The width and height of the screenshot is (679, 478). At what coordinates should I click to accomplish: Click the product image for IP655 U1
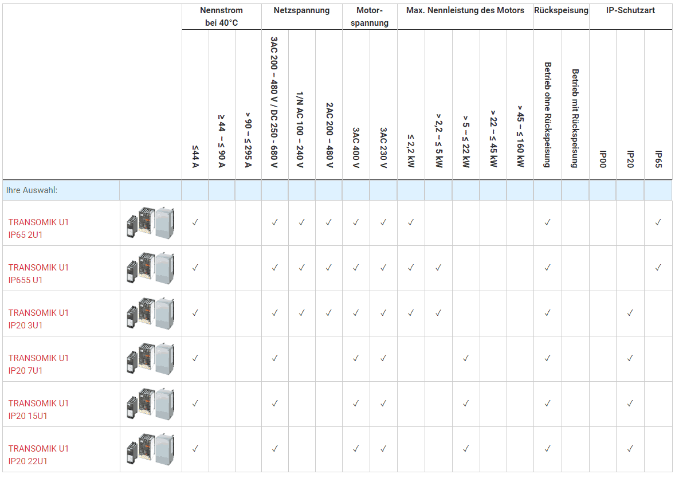click(x=151, y=268)
